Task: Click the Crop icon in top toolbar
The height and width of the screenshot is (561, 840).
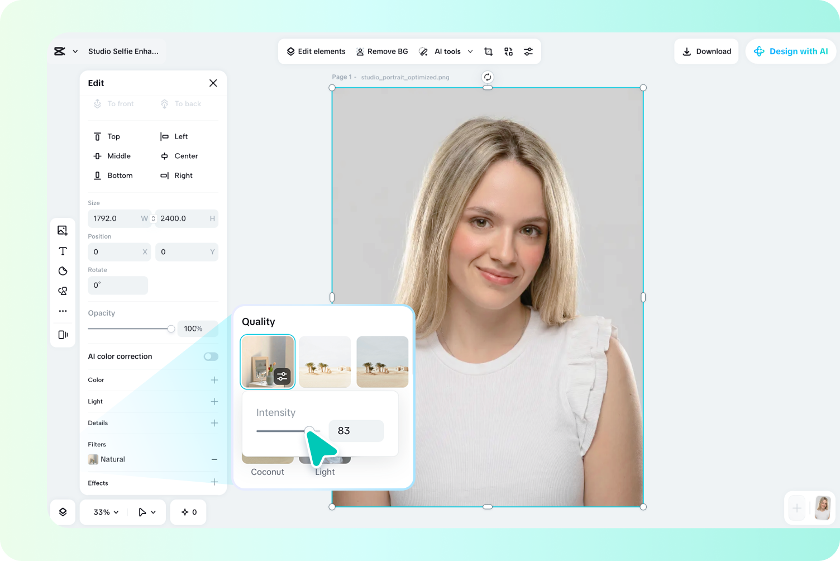Action: pyautogui.click(x=488, y=51)
